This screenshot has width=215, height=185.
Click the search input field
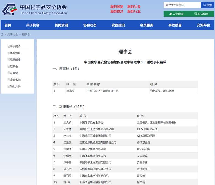[x=182, y=5]
